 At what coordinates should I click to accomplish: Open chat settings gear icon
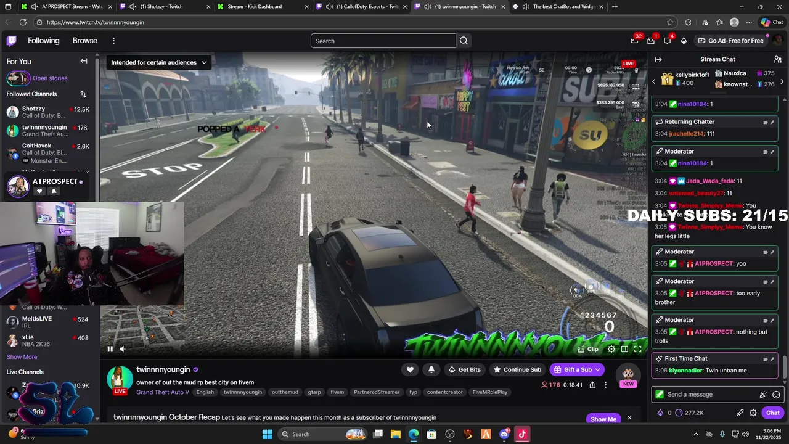753,413
